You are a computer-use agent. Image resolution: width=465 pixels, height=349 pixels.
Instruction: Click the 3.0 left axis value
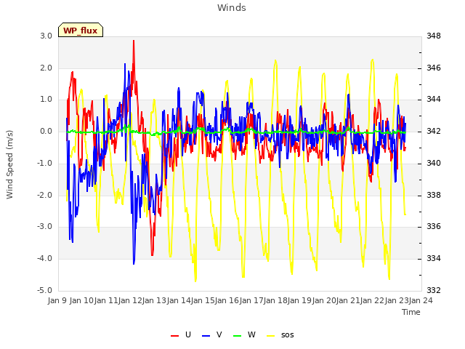46,36
